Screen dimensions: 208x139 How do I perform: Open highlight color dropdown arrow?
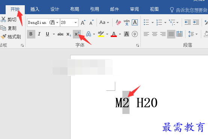[x=107, y=34]
